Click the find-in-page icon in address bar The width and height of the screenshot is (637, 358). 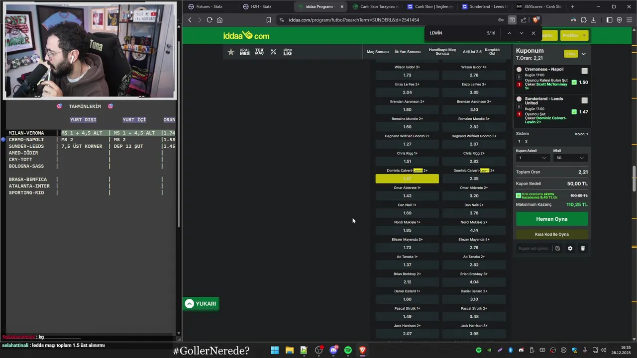pyautogui.click(x=512, y=20)
